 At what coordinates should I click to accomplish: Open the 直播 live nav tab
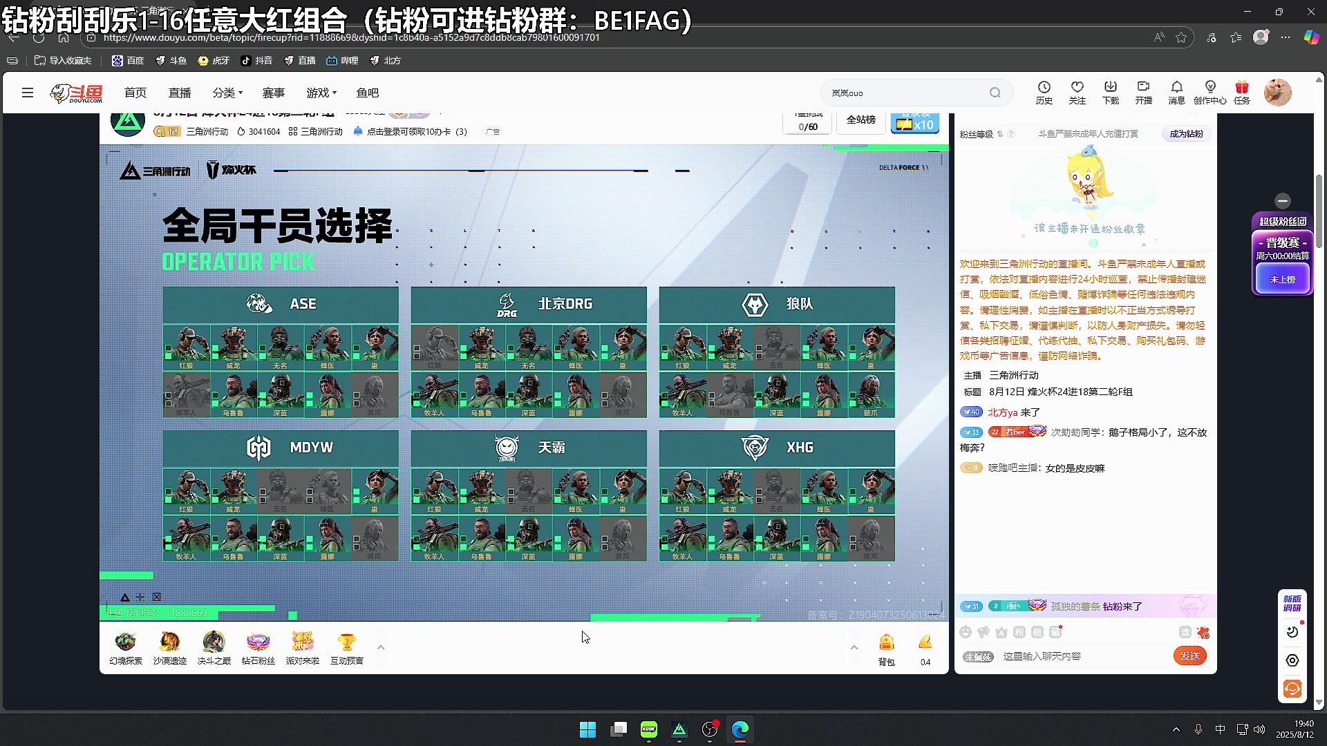pos(180,93)
